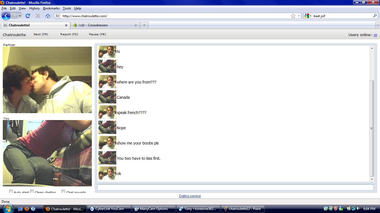The width and height of the screenshot is (380, 213).
Task: Click the thumbnail beside the Canada message
Action: click(x=107, y=97)
